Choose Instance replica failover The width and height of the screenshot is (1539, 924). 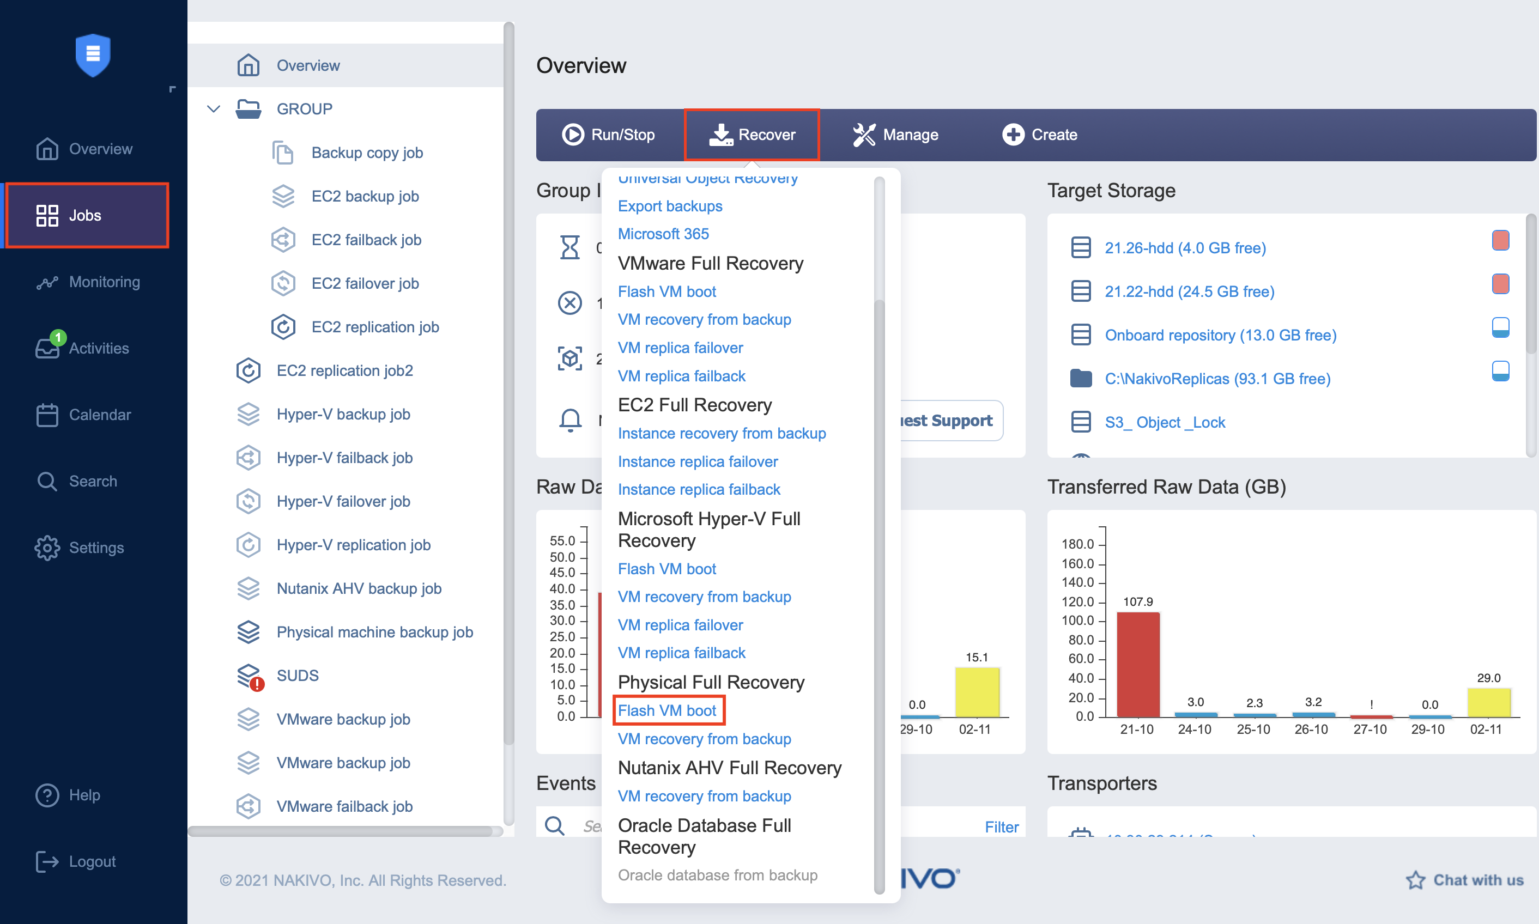pyautogui.click(x=698, y=461)
